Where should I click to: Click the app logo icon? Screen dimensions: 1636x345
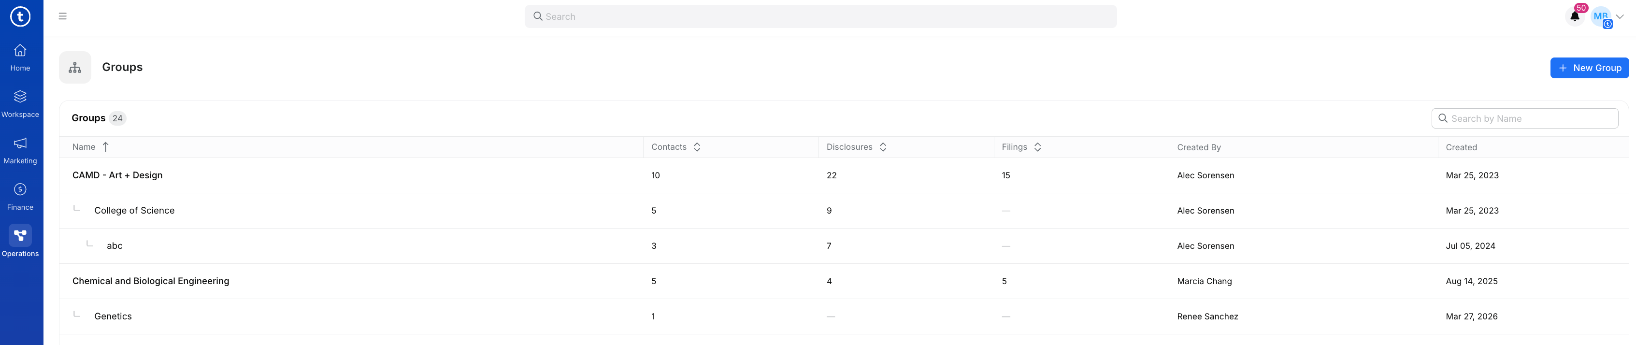pos(20,16)
